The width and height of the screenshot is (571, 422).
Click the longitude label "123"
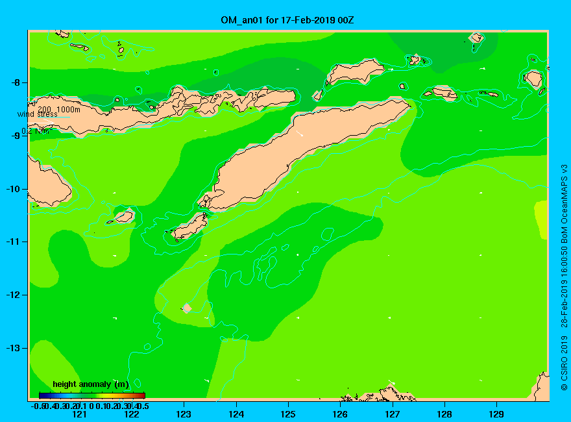coord(184,414)
